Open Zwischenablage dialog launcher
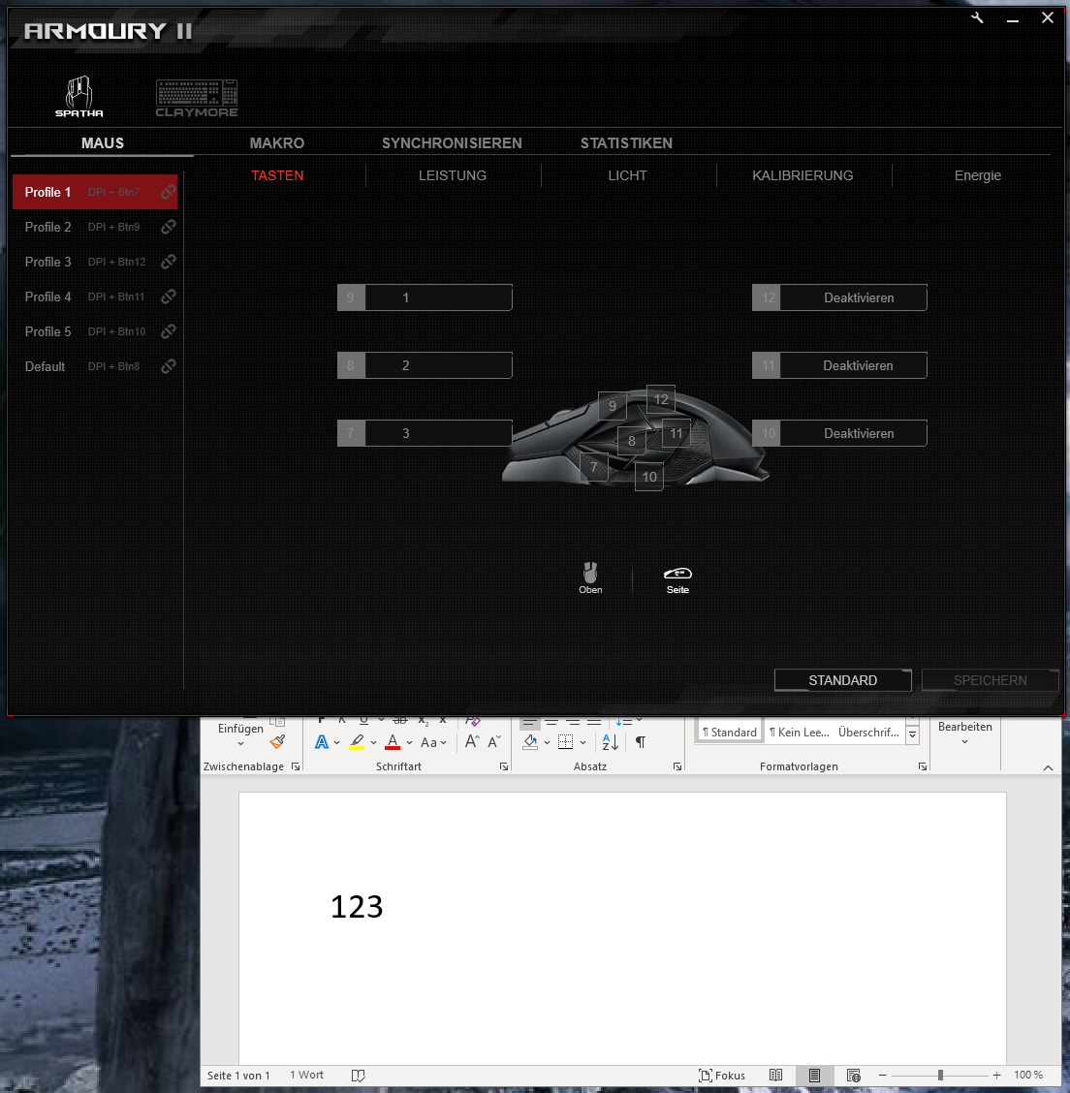 pos(296,766)
